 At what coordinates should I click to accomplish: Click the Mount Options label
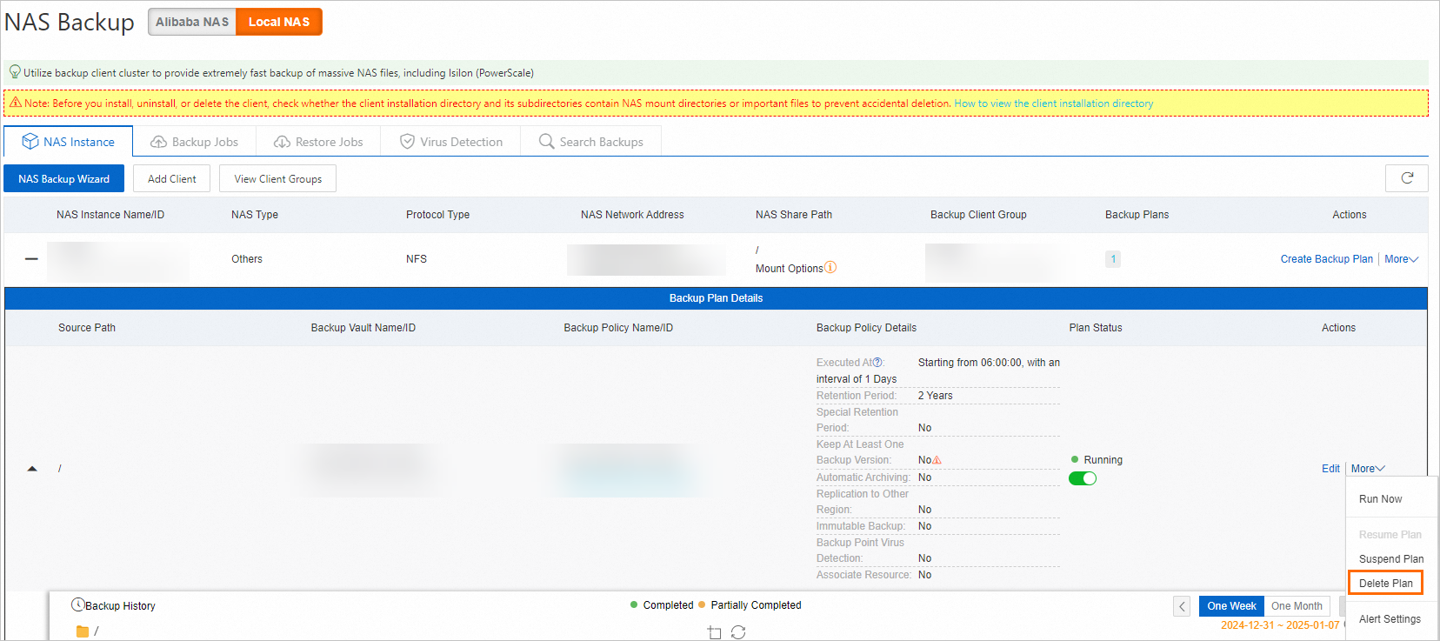pyautogui.click(x=789, y=269)
